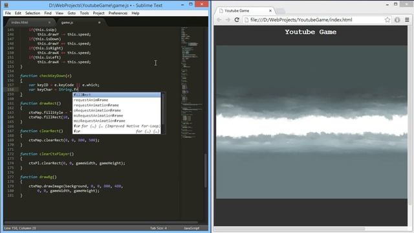Open the Help menu
The width and height of the screenshot is (414, 233).
coord(135,13)
